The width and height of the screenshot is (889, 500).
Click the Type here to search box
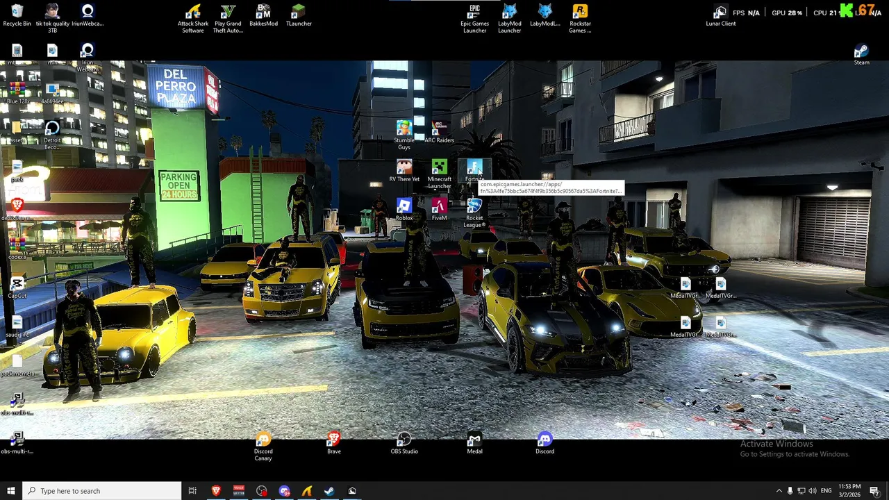[x=102, y=491]
